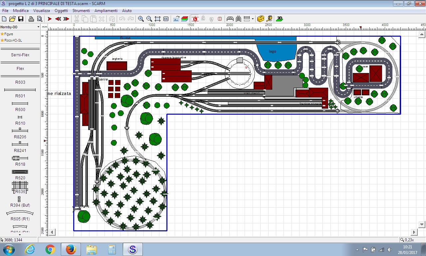The width and height of the screenshot is (426, 256).
Task: Open the Oggetti menu
Action: 61,11
